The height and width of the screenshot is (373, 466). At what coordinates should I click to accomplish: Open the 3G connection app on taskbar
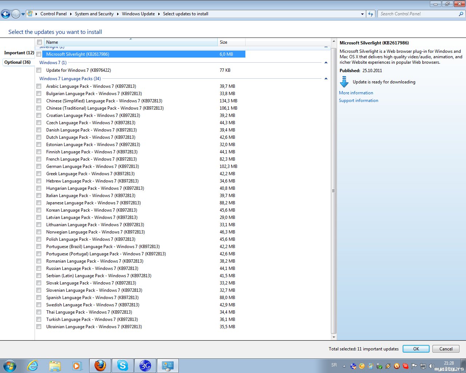coord(145,366)
